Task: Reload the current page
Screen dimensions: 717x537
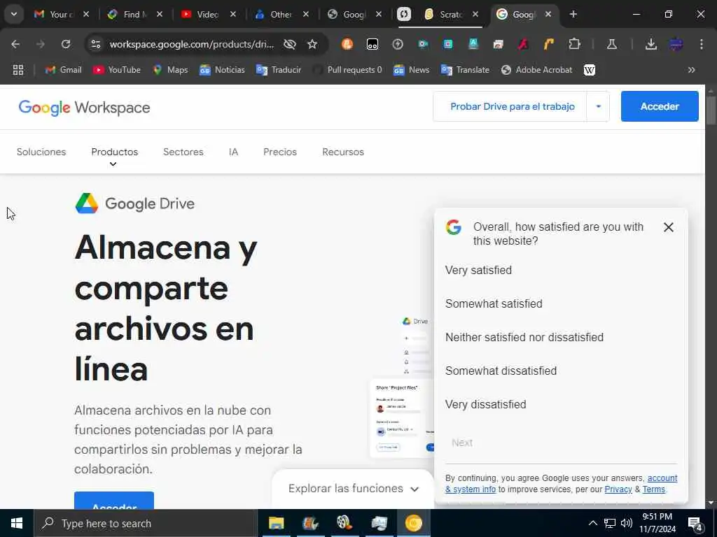Action: point(66,44)
